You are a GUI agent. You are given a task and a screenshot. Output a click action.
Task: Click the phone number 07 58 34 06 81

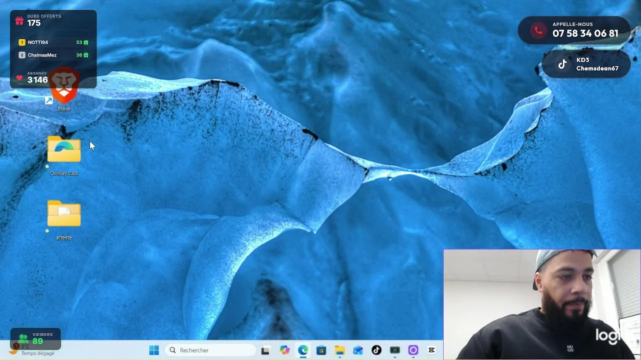click(585, 33)
